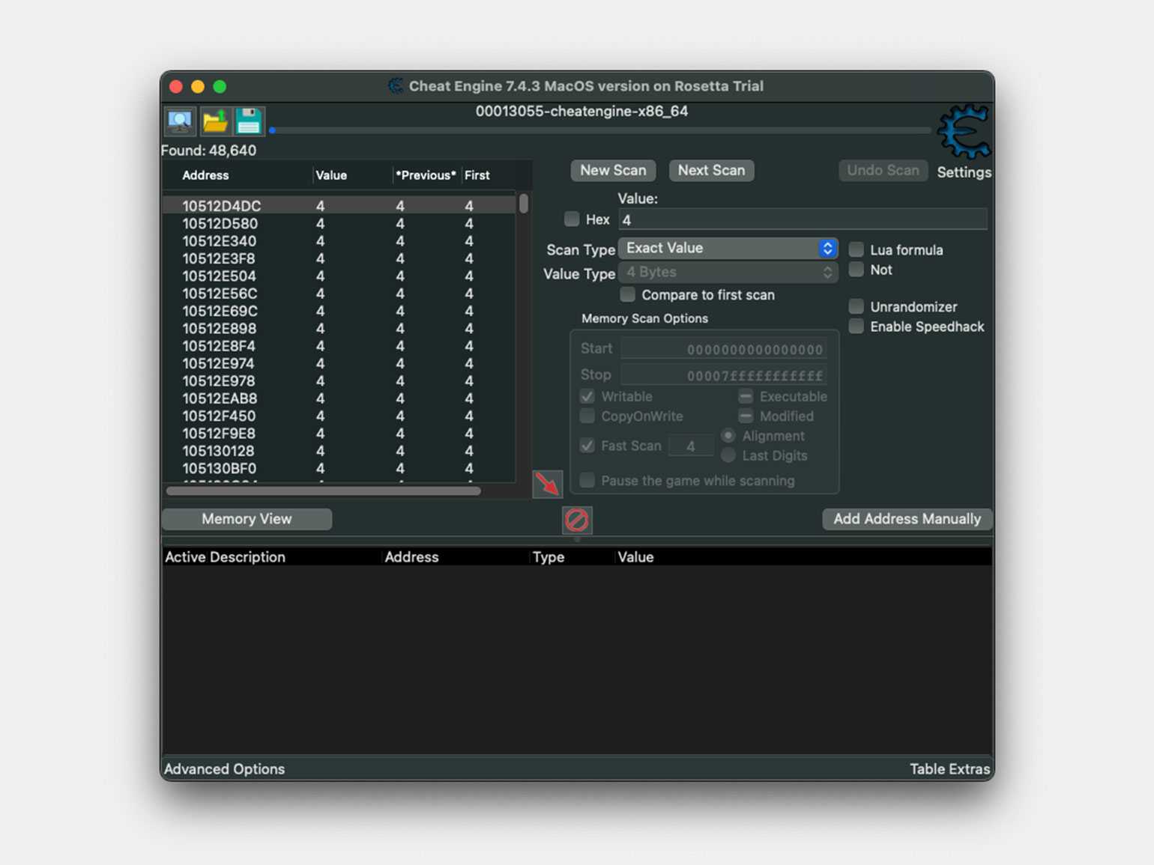Screen dimensions: 1154x865
Task: Enable the Hex checkbox
Action: pyautogui.click(x=572, y=219)
